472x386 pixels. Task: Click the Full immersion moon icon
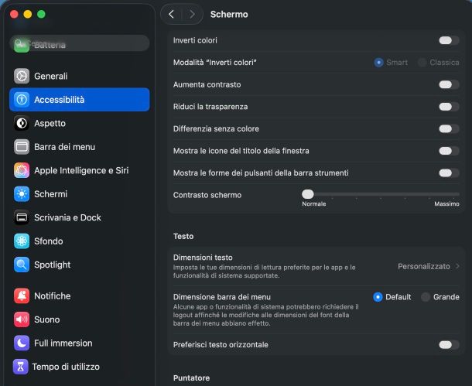22,343
